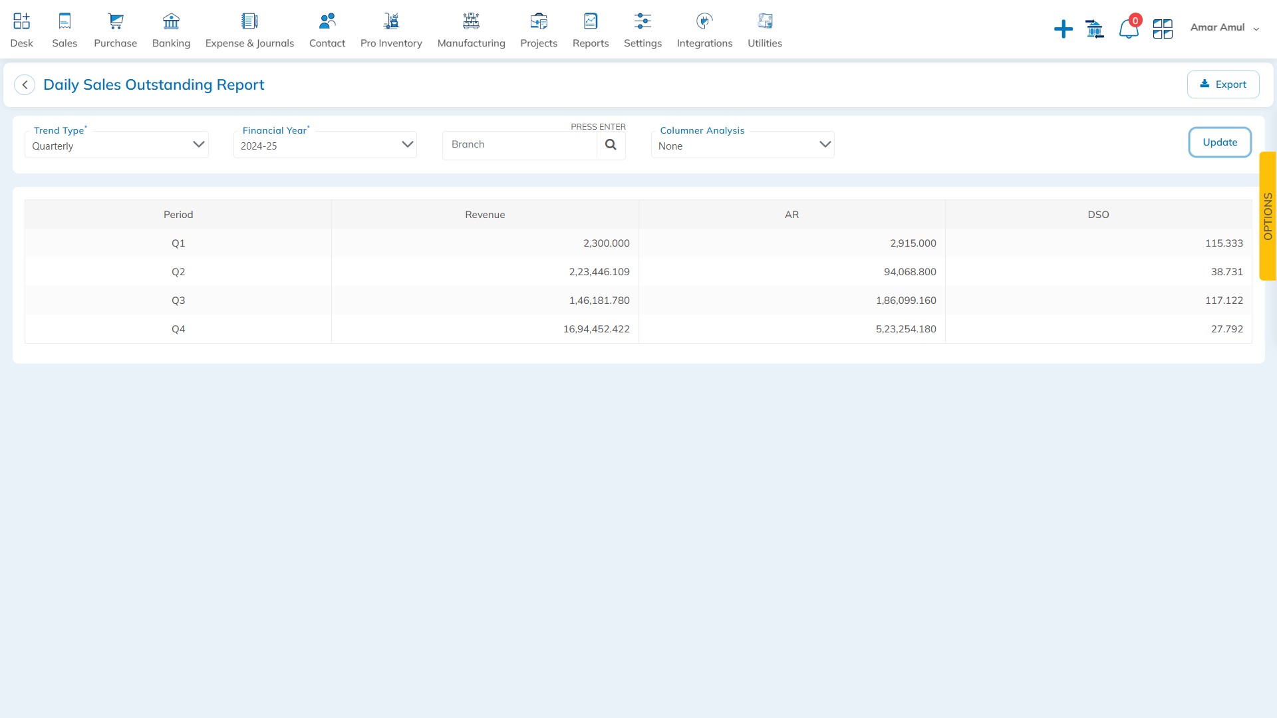
Task: Click Q4 revenue value 16,94,452.422
Action: click(x=596, y=329)
